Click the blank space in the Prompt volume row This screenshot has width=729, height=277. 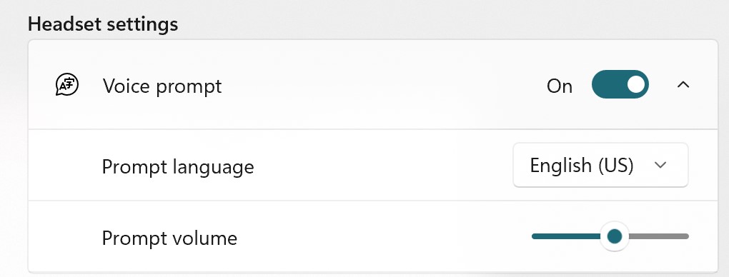click(381, 237)
